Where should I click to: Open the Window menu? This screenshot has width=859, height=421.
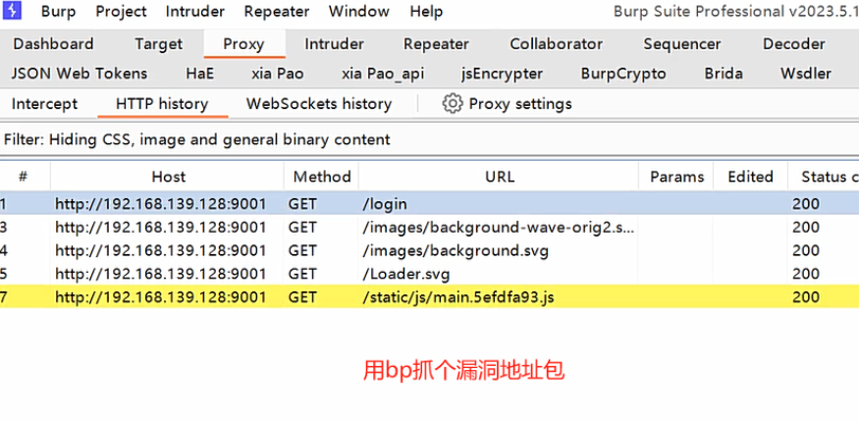(x=359, y=11)
